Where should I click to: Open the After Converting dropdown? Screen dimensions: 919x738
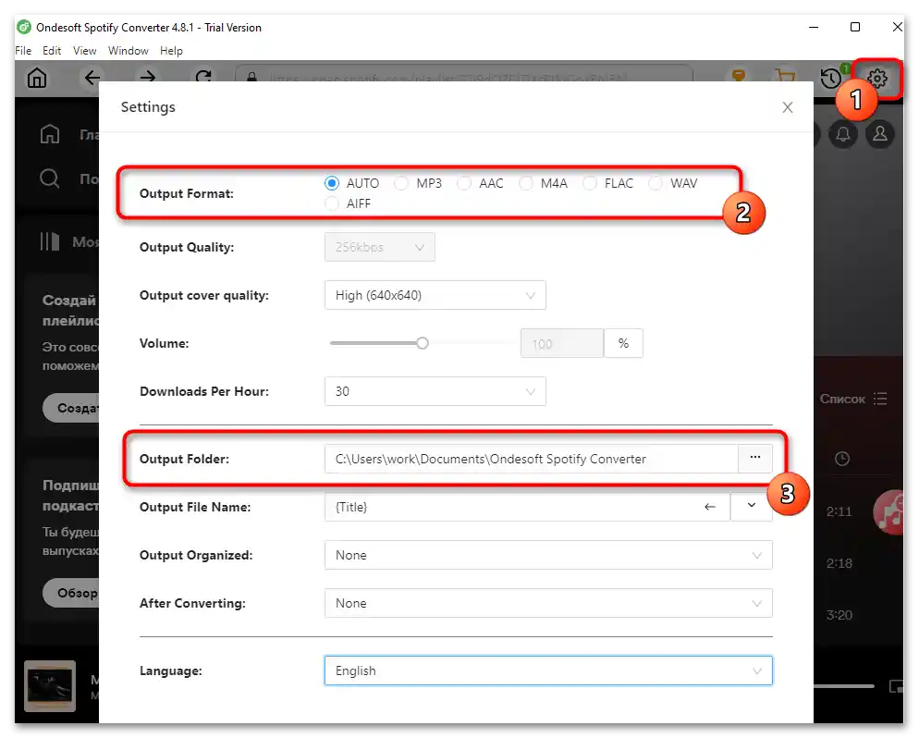point(548,604)
